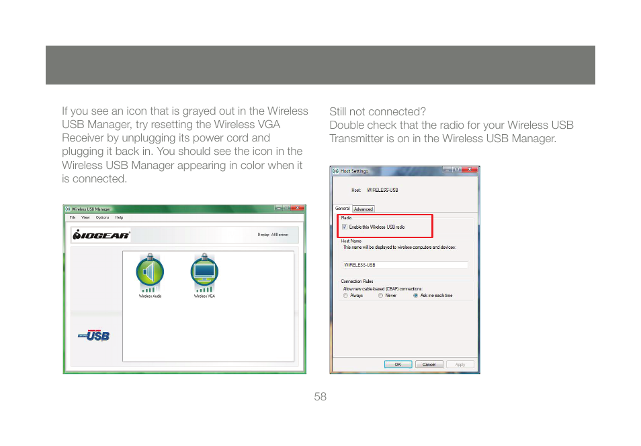Minimize the Host Settings dialog

(x=447, y=169)
